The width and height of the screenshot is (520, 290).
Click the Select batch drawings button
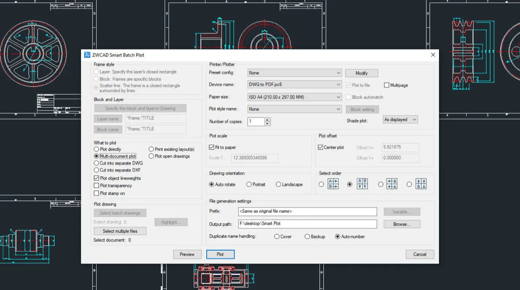(120, 213)
